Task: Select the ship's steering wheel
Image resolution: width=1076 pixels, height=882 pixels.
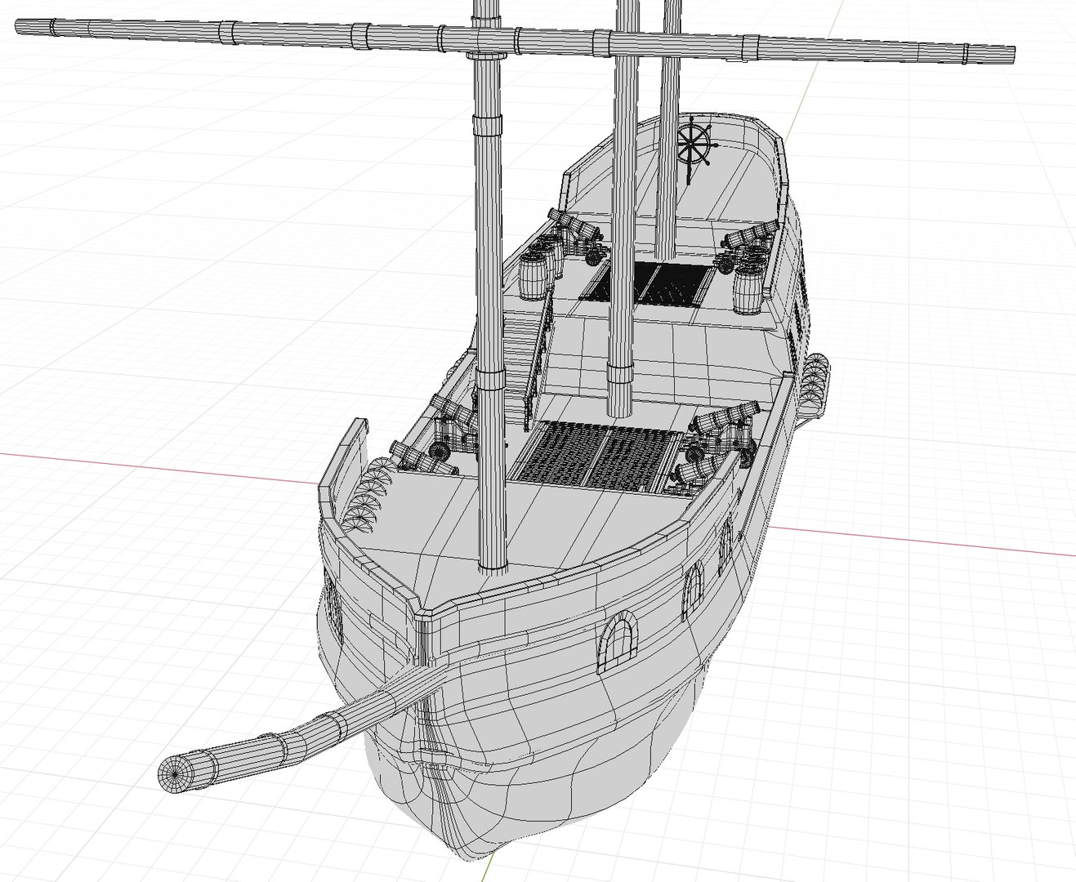Action: point(692,145)
